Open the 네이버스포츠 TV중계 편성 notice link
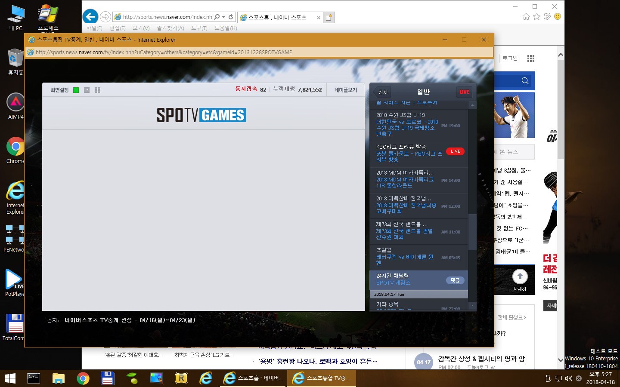This screenshot has width=620, height=387. click(x=130, y=320)
